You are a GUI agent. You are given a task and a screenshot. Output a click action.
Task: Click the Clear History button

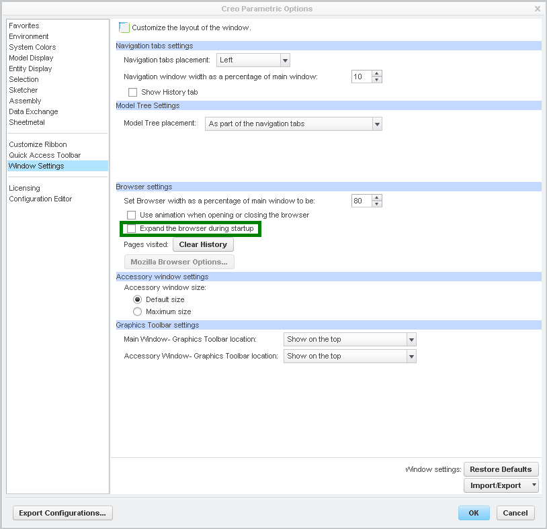pyautogui.click(x=203, y=244)
